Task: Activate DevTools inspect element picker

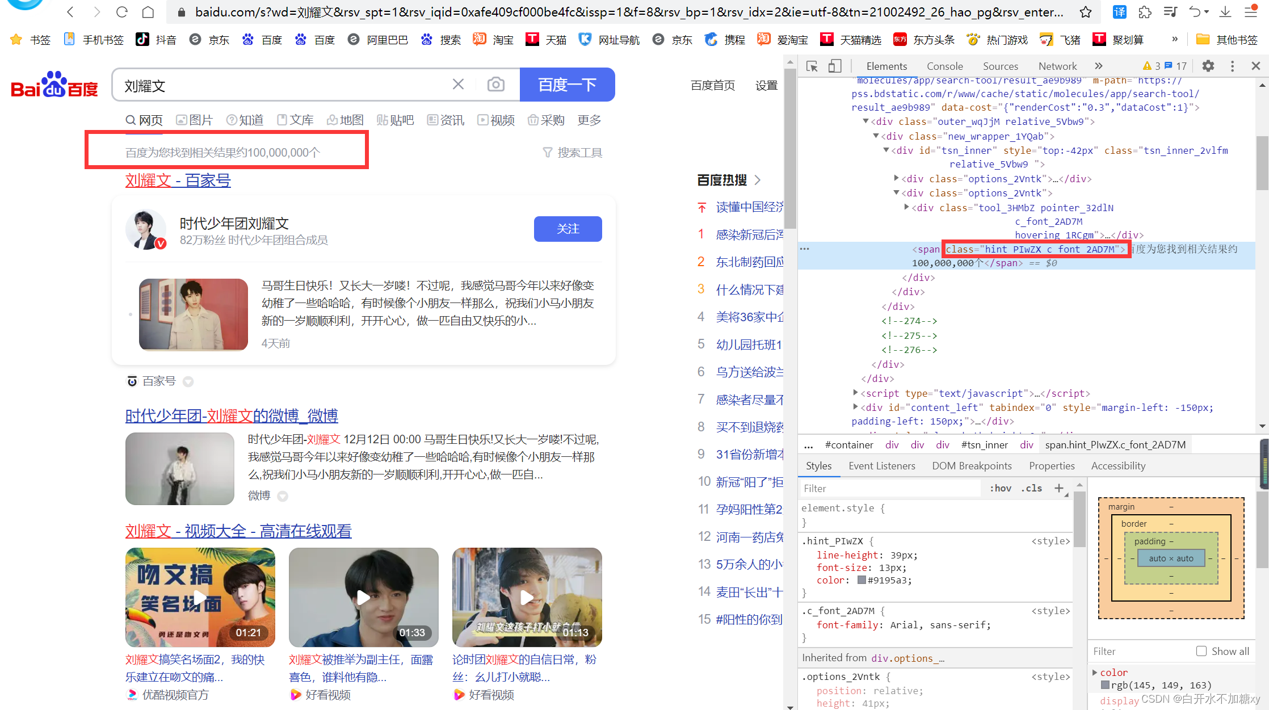Action: point(812,66)
